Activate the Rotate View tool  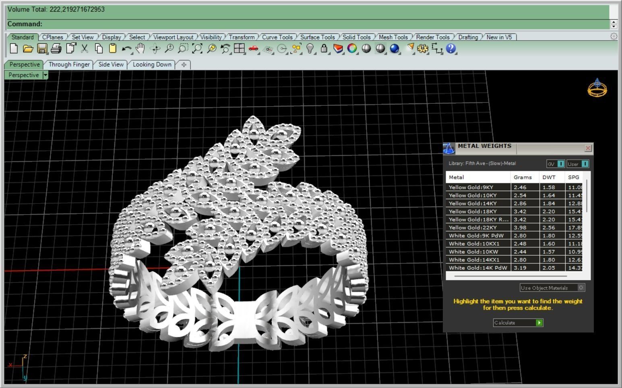click(x=155, y=49)
